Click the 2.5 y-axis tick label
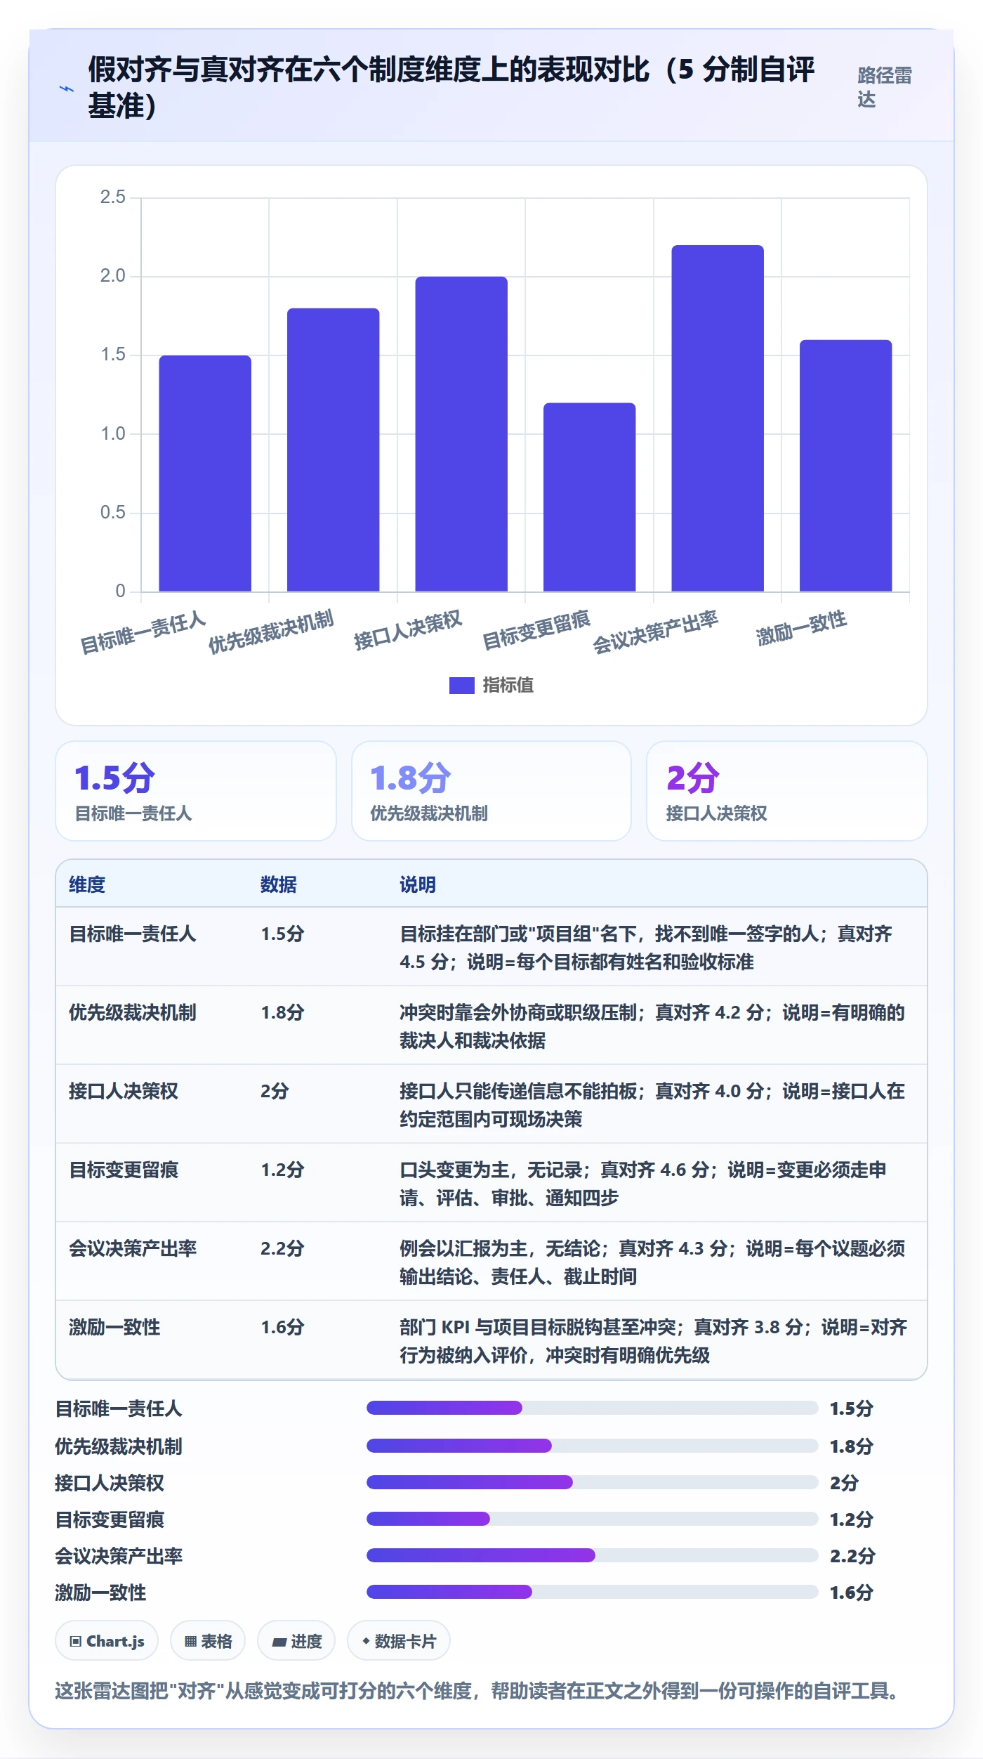The image size is (983, 1759). [x=113, y=197]
